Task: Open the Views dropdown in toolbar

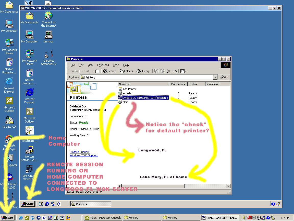Action: click(183, 71)
